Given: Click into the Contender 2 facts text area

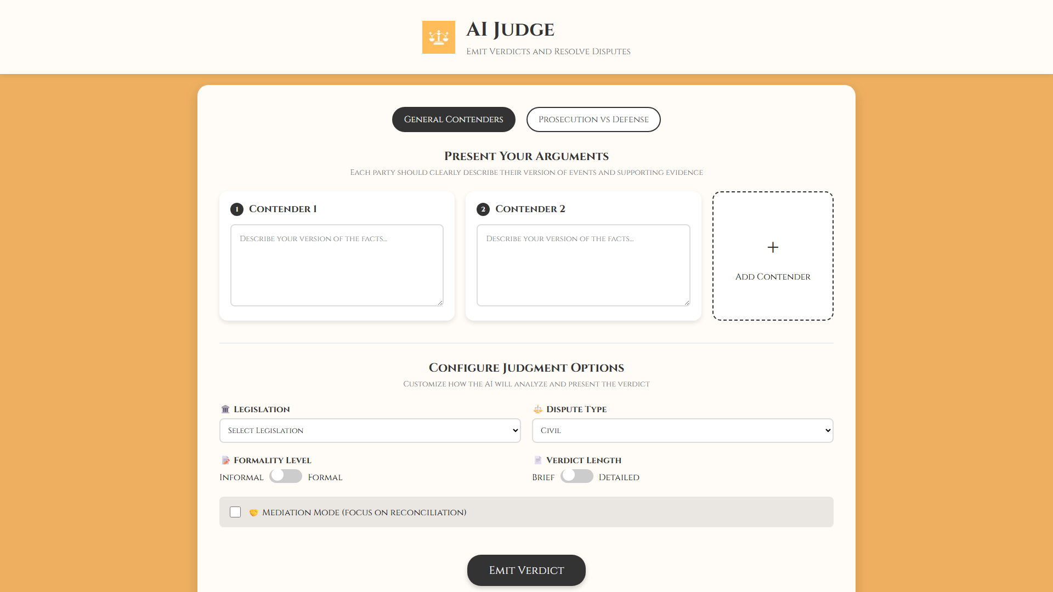Looking at the screenshot, I should pos(583,265).
